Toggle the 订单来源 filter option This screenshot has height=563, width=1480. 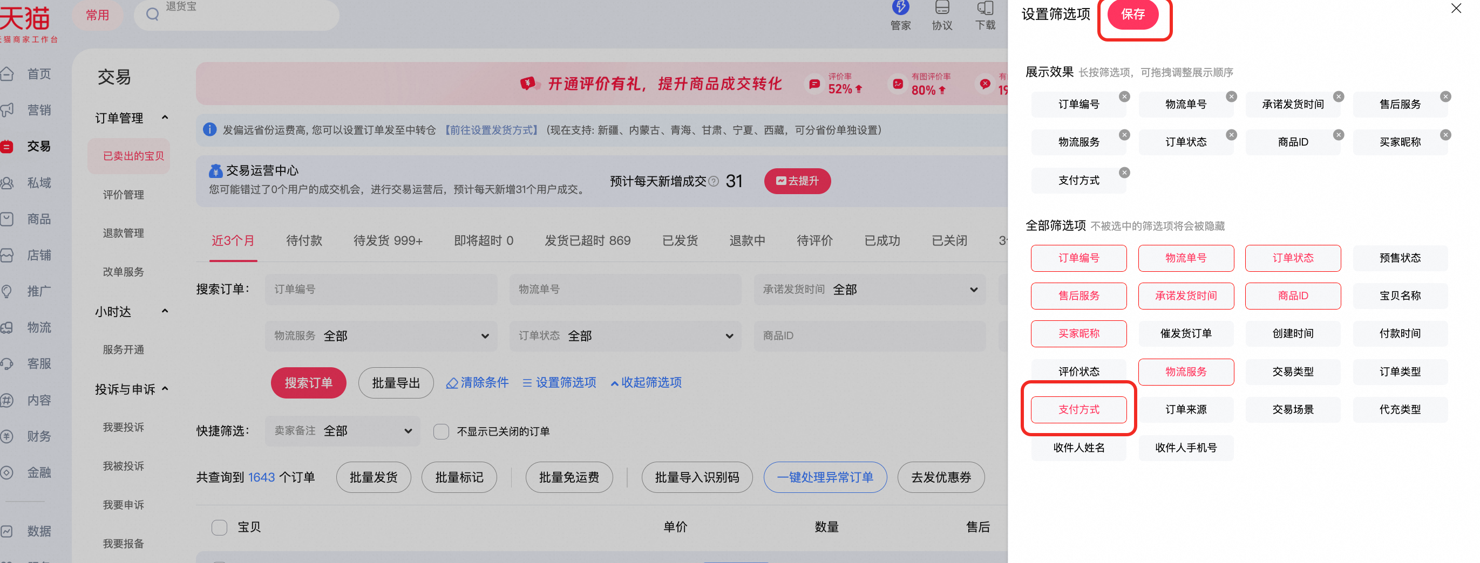(x=1186, y=410)
